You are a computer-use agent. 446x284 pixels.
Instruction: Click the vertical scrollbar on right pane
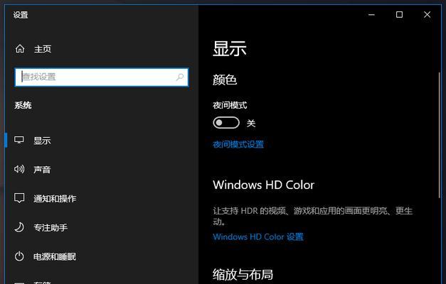pyautogui.click(x=440, y=135)
